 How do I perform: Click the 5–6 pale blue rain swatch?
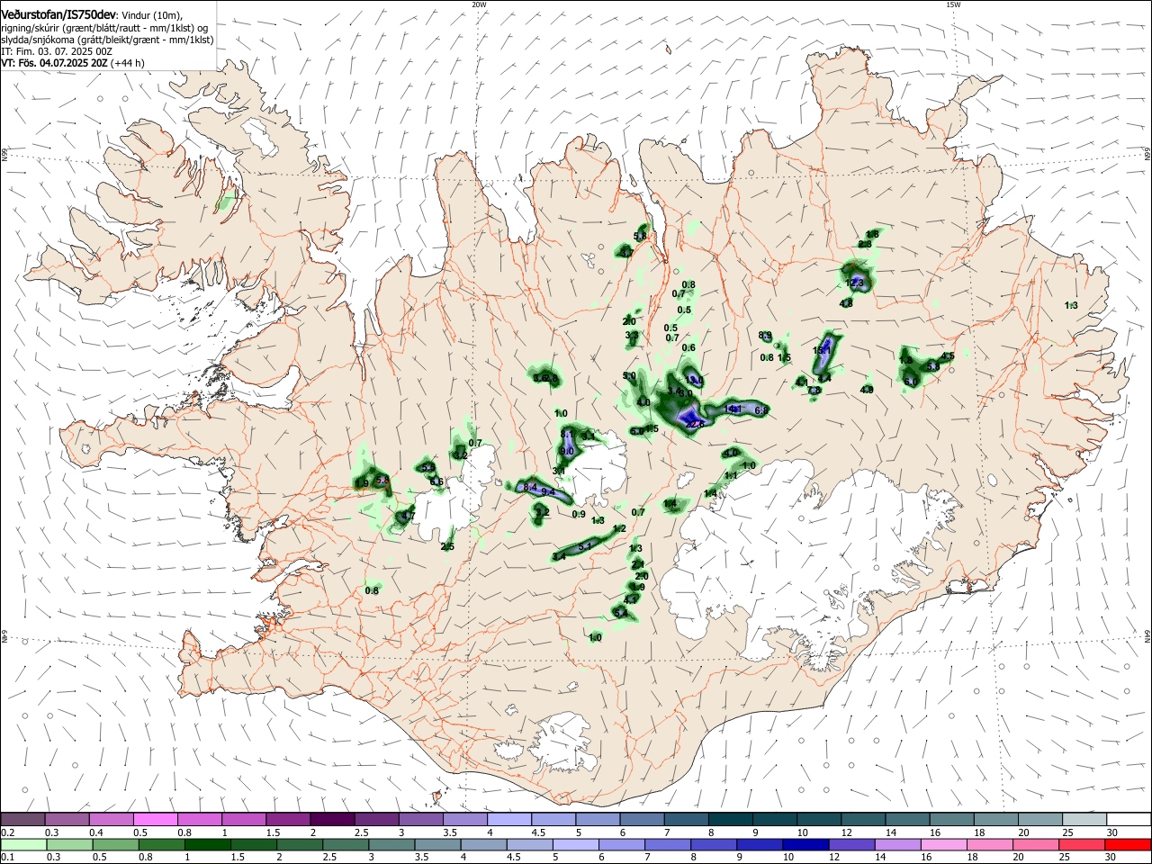575,844
